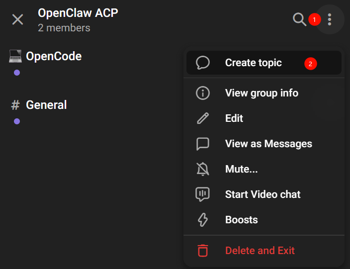Click the pencil Edit icon
The height and width of the screenshot is (269, 350).
[x=203, y=118]
